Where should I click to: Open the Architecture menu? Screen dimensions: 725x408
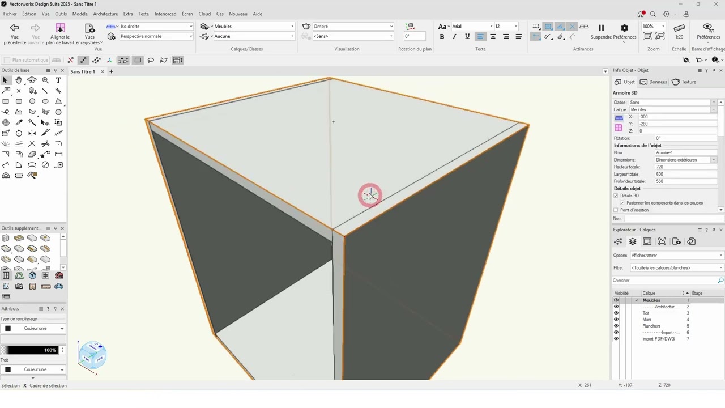pos(105,14)
